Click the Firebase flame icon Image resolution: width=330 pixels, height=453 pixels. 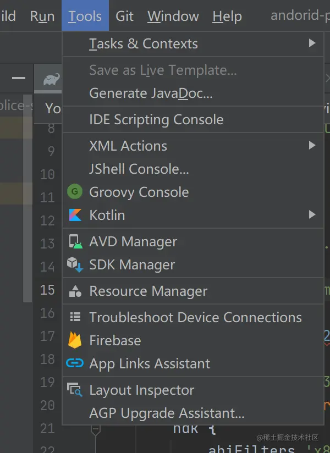coord(75,340)
